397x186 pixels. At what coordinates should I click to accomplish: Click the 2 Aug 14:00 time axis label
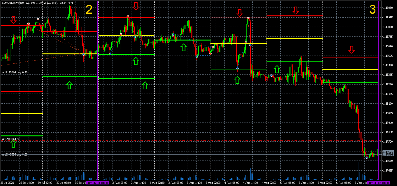pyautogui.click(x=138, y=183)
